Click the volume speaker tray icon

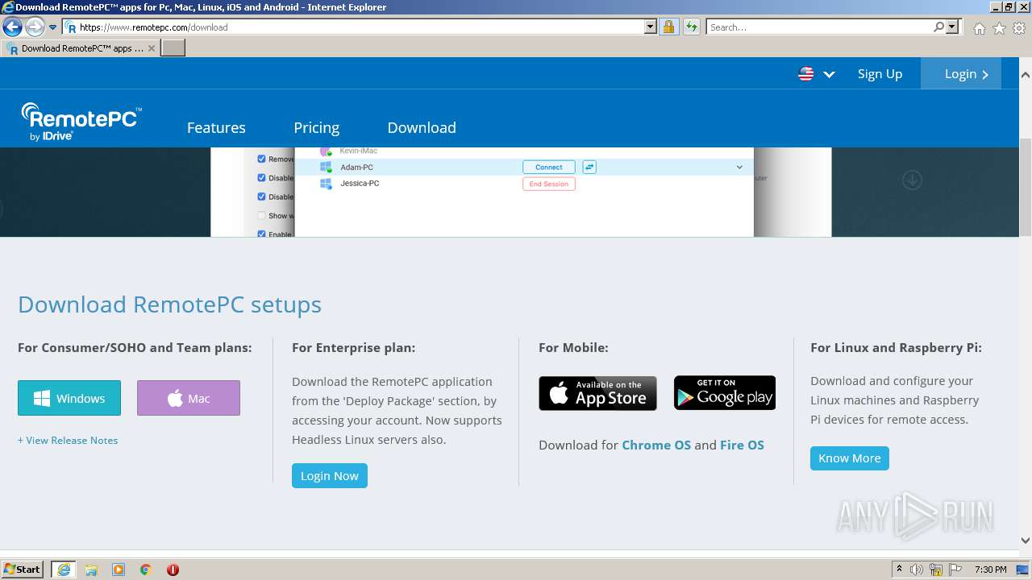click(x=917, y=570)
